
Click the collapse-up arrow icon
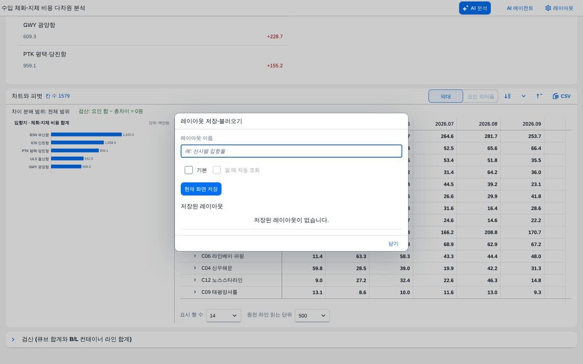(x=539, y=96)
